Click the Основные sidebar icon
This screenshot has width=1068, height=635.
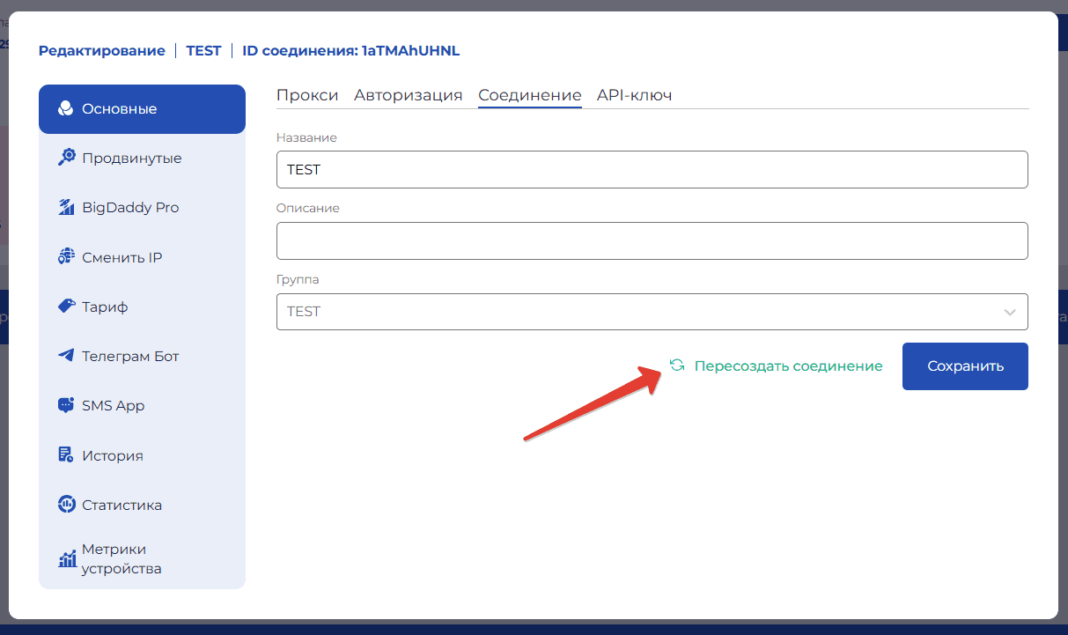[65, 109]
